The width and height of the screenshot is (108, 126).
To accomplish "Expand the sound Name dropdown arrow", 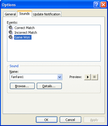I will coord(59,77).
